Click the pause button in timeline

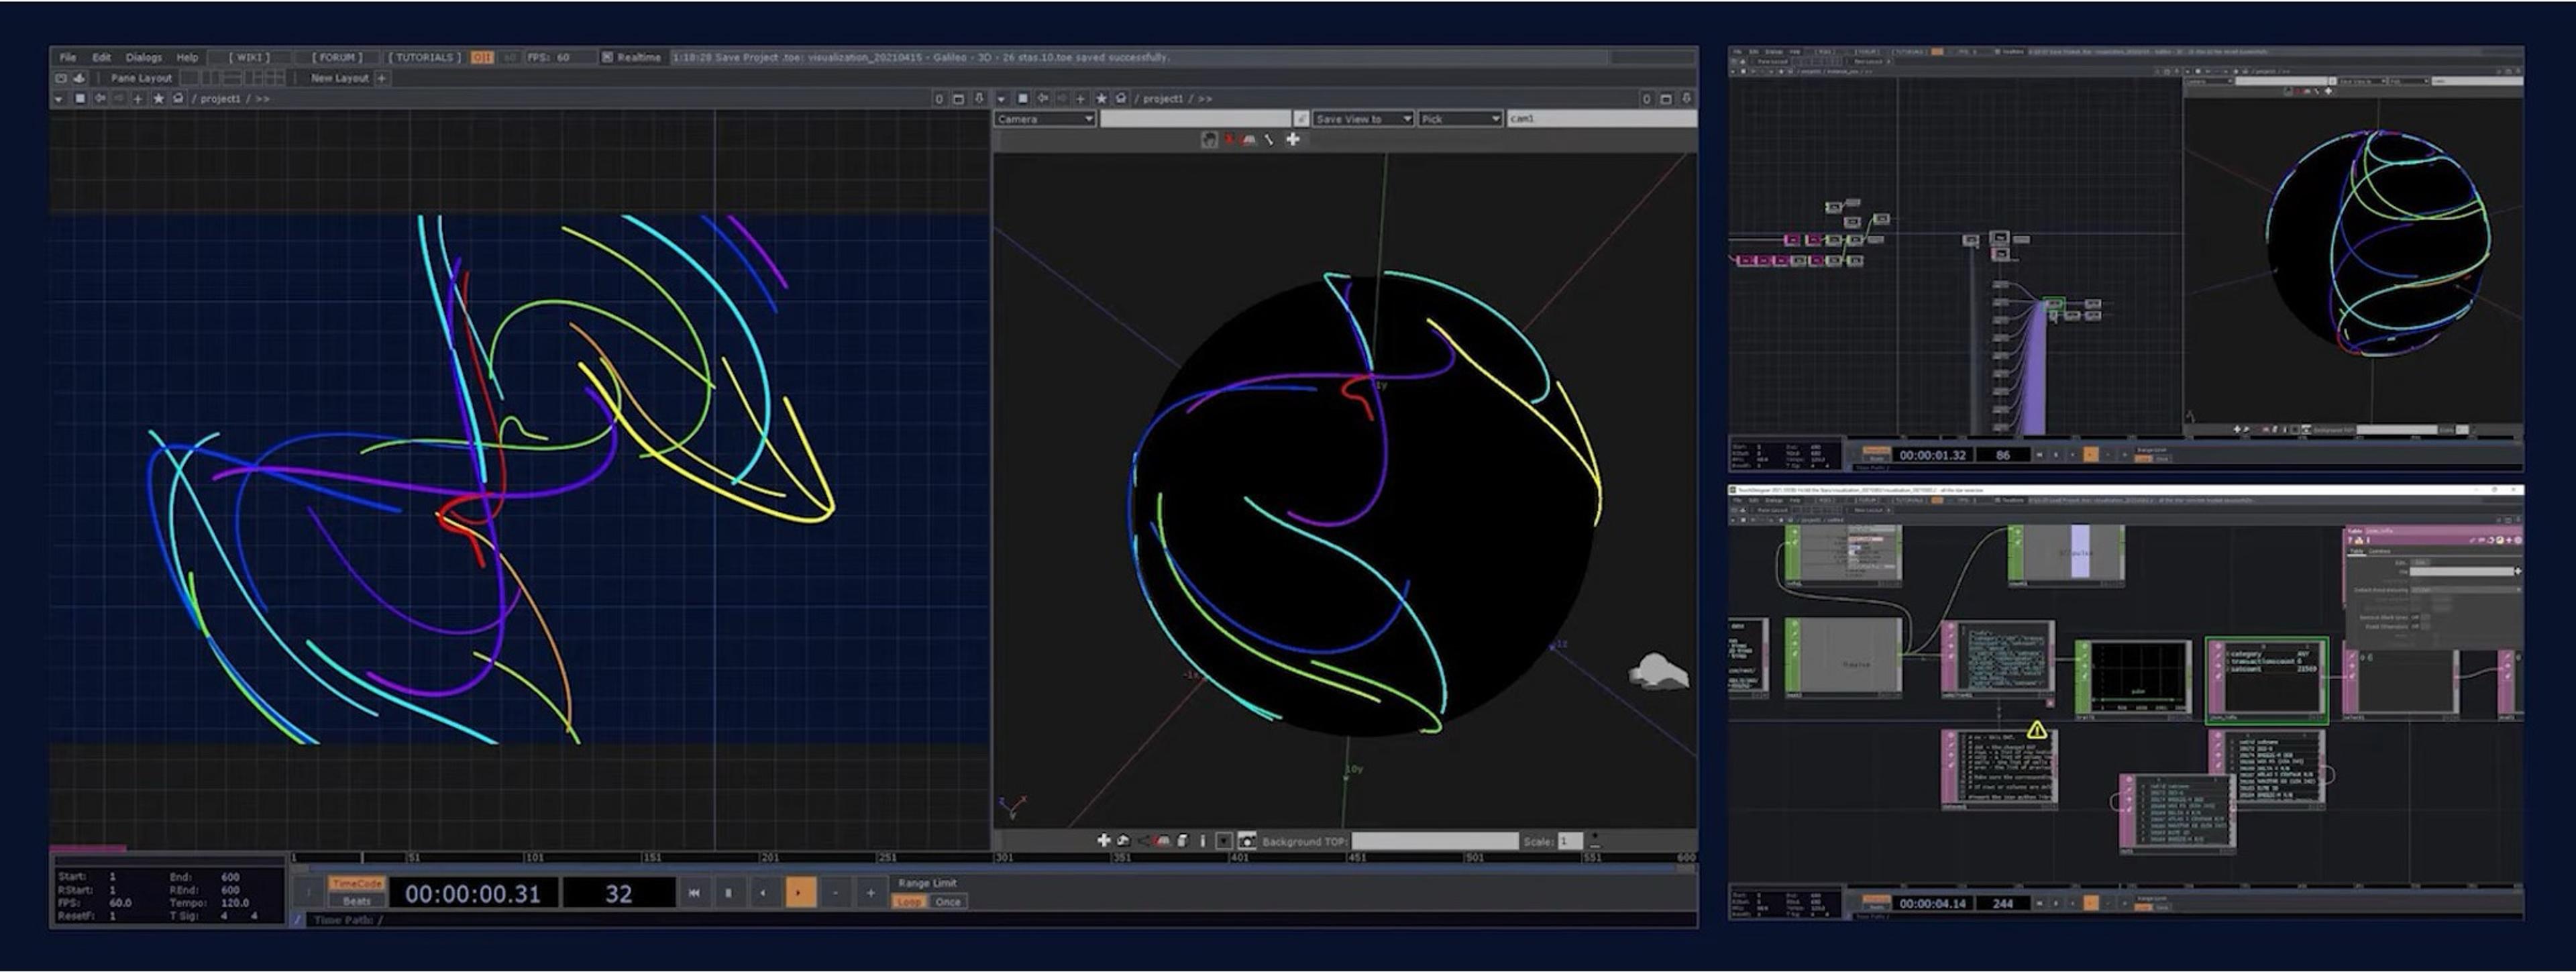pos(728,892)
